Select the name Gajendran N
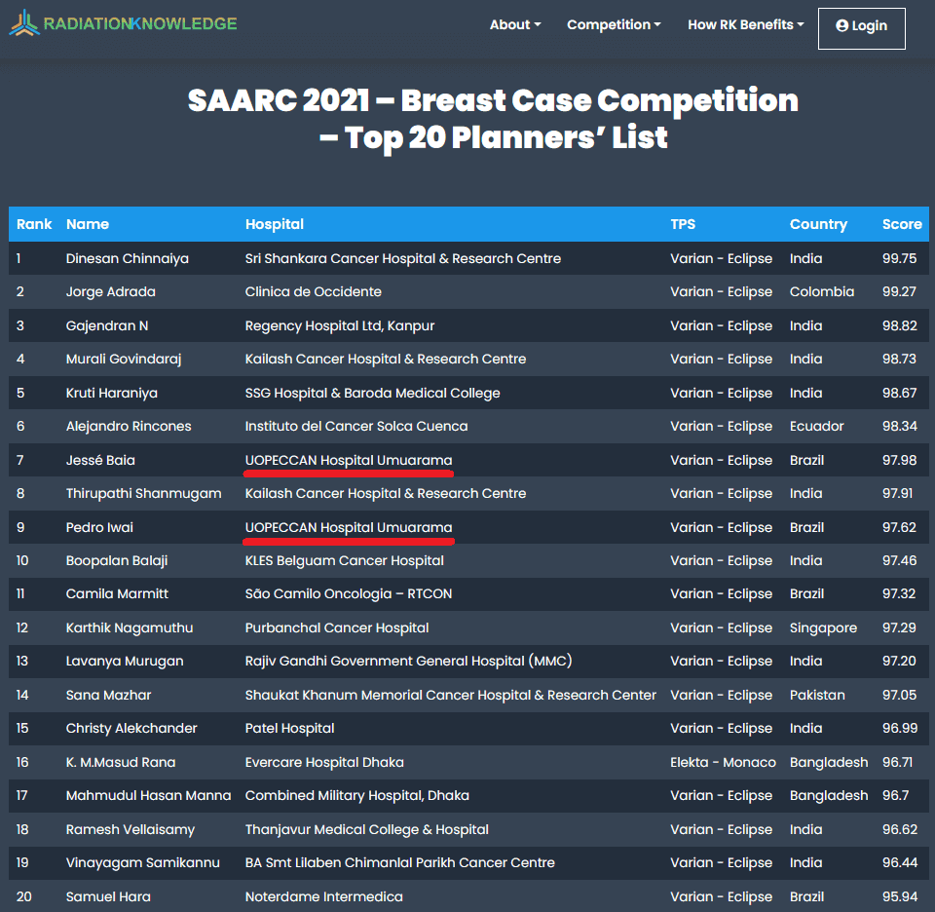 pyautogui.click(x=107, y=326)
